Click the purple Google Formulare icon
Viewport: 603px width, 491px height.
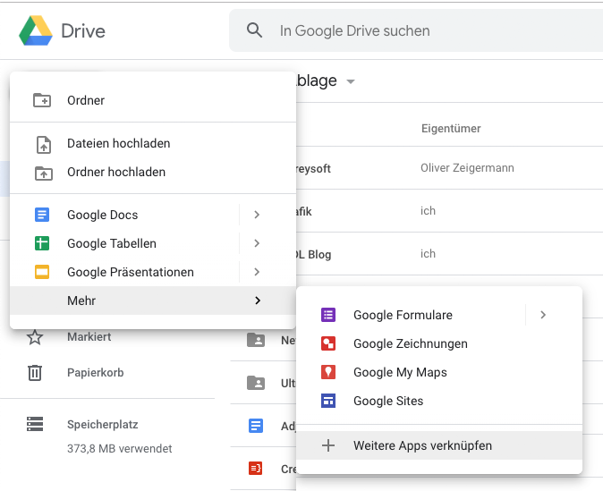[328, 315]
